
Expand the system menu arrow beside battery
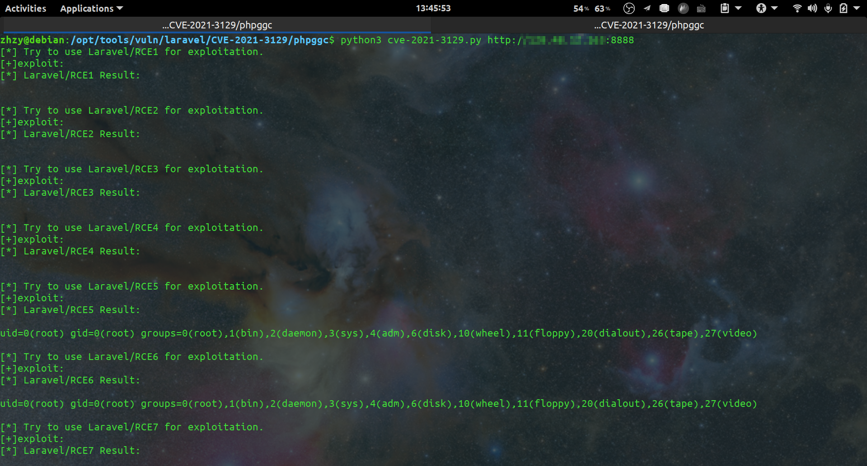[x=857, y=8]
